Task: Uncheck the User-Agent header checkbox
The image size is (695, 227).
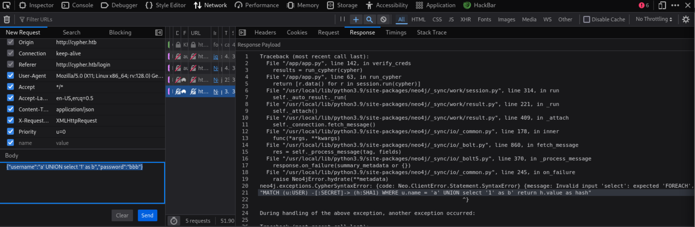Action: 11,75
